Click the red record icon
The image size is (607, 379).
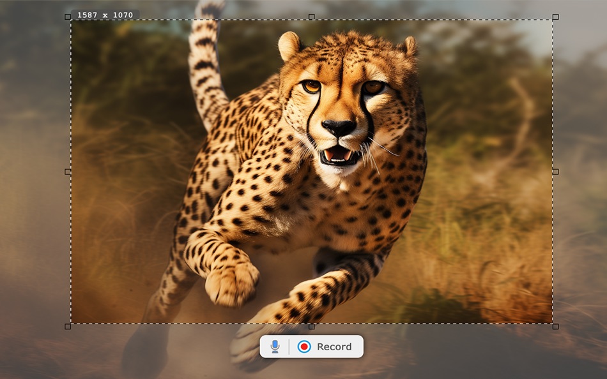305,346
